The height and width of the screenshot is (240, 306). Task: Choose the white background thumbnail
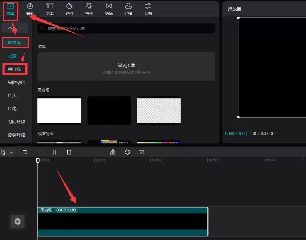point(59,110)
